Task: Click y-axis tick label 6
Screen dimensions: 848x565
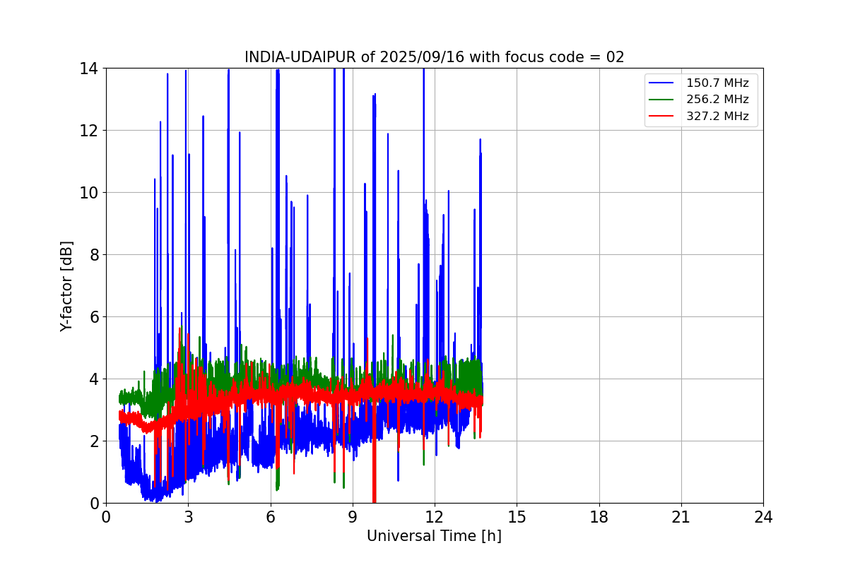Action: click(93, 317)
